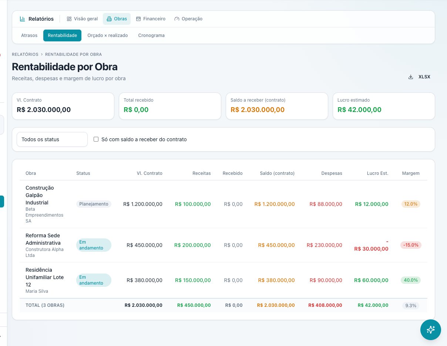Click the 40.0% margin badge
The image size is (447, 346).
(411, 280)
